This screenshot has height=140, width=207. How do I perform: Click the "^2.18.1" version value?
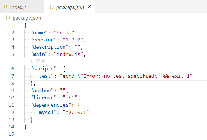[x=76, y=113]
